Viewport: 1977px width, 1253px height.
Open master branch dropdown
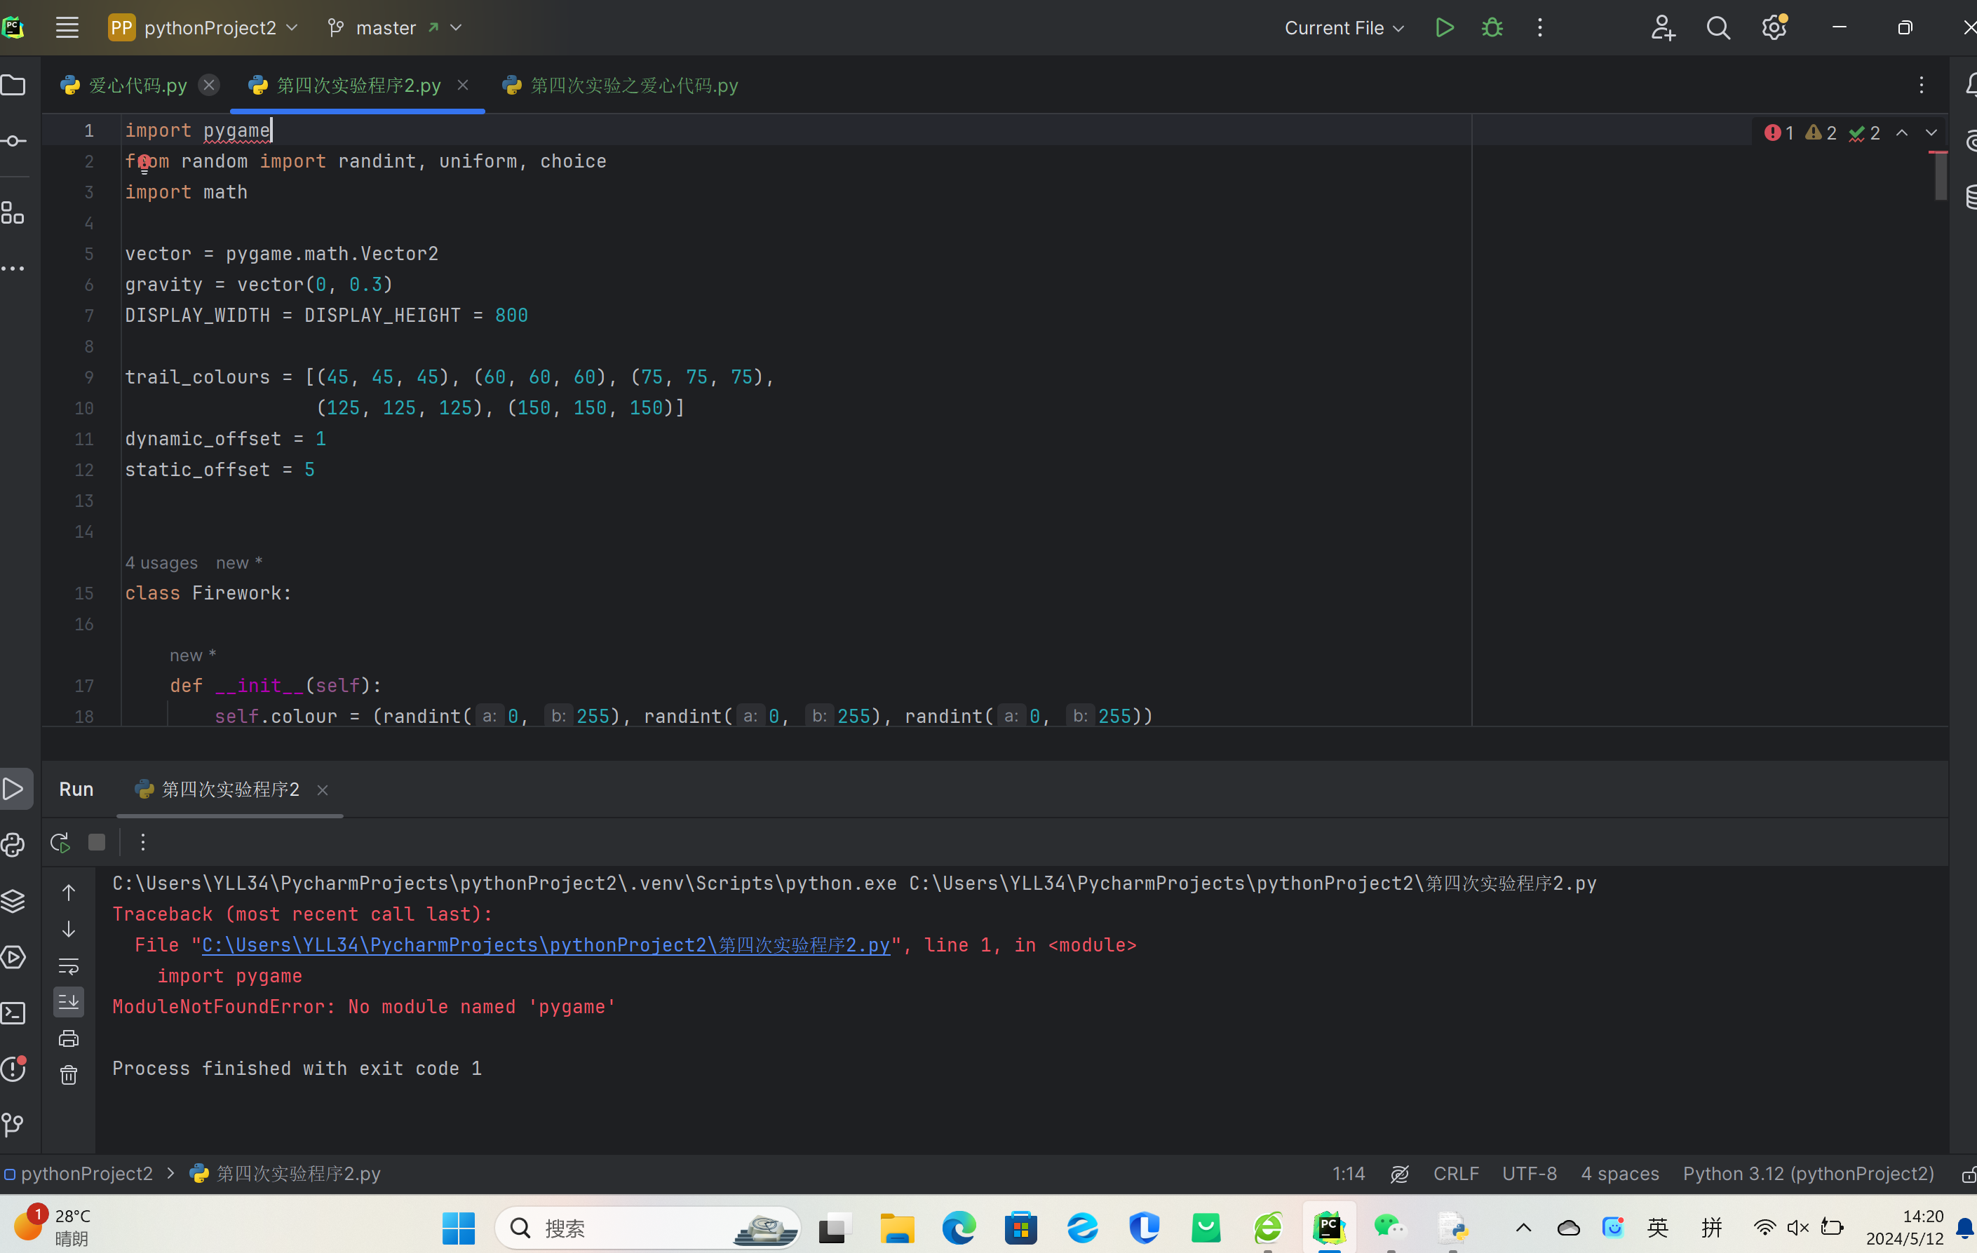point(396,28)
